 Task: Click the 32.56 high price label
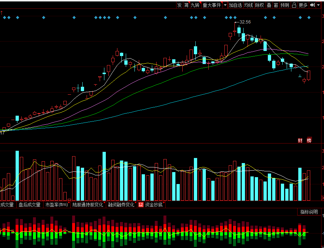245,22
